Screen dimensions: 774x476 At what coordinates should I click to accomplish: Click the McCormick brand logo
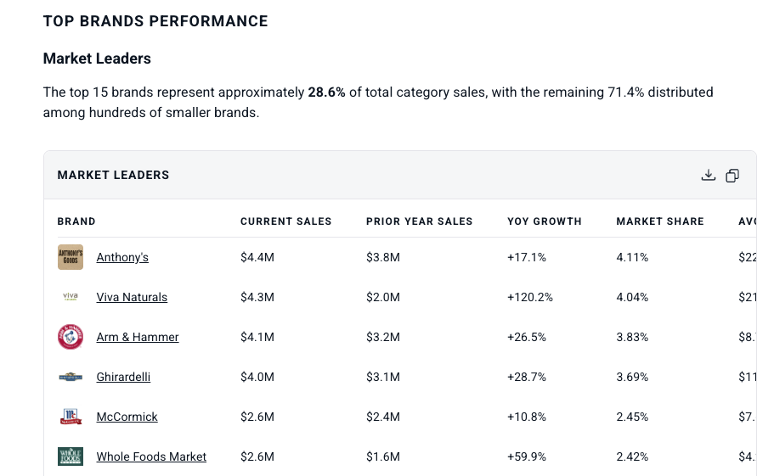click(71, 417)
